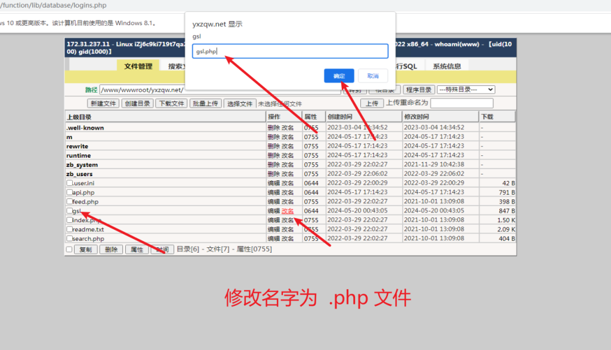The height and width of the screenshot is (350, 611).
Task: Open the zb_users directory
Action: click(x=79, y=174)
